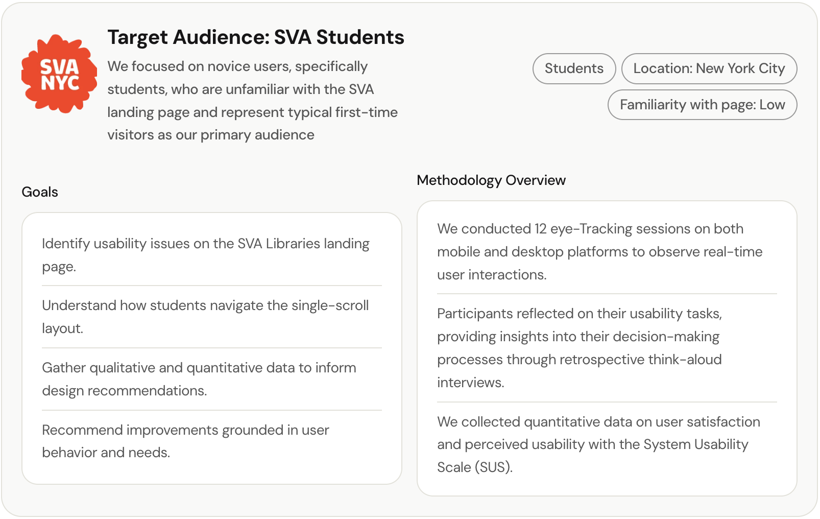Screen dimensions: 820x519
Task: Click the Target Audience: SVA Students heading
Action: [255, 37]
